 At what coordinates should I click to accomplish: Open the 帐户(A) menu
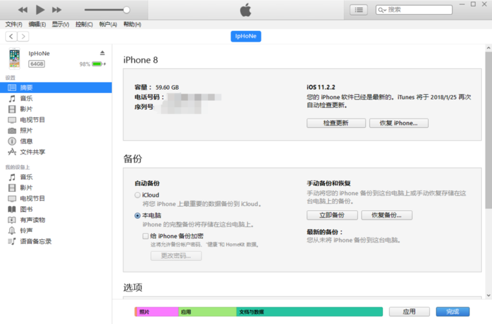pos(108,24)
